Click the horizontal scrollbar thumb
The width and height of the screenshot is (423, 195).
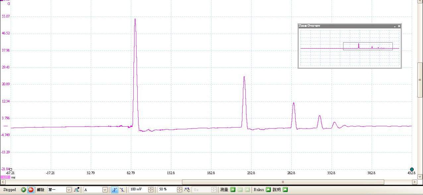(x=283, y=182)
